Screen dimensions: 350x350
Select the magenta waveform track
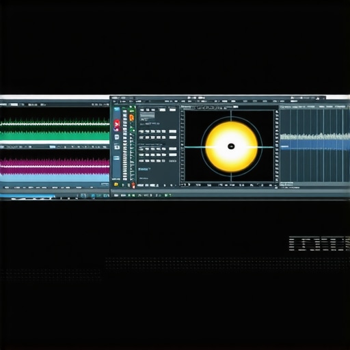coord(55,167)
